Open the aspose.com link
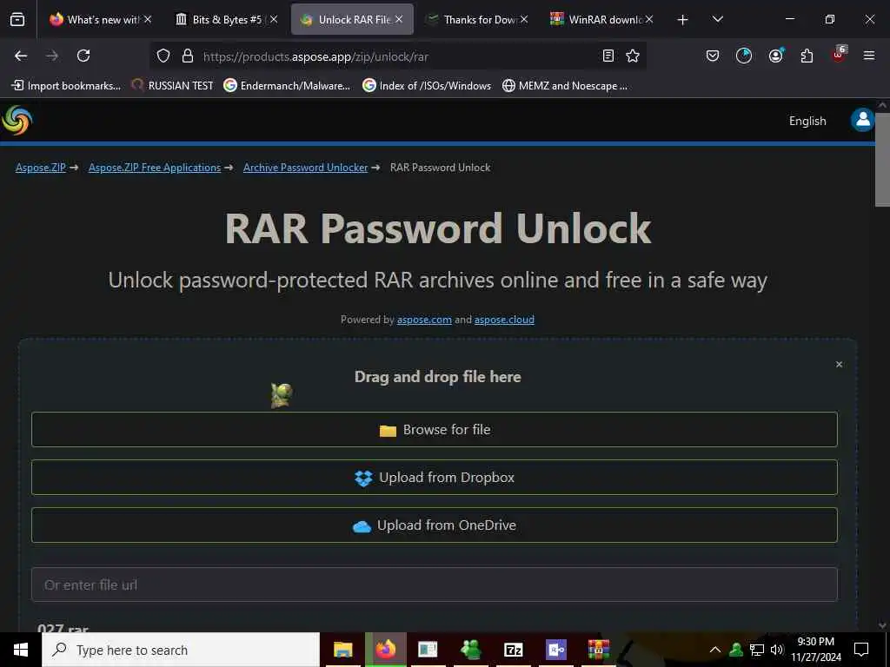 coord(424,320)
